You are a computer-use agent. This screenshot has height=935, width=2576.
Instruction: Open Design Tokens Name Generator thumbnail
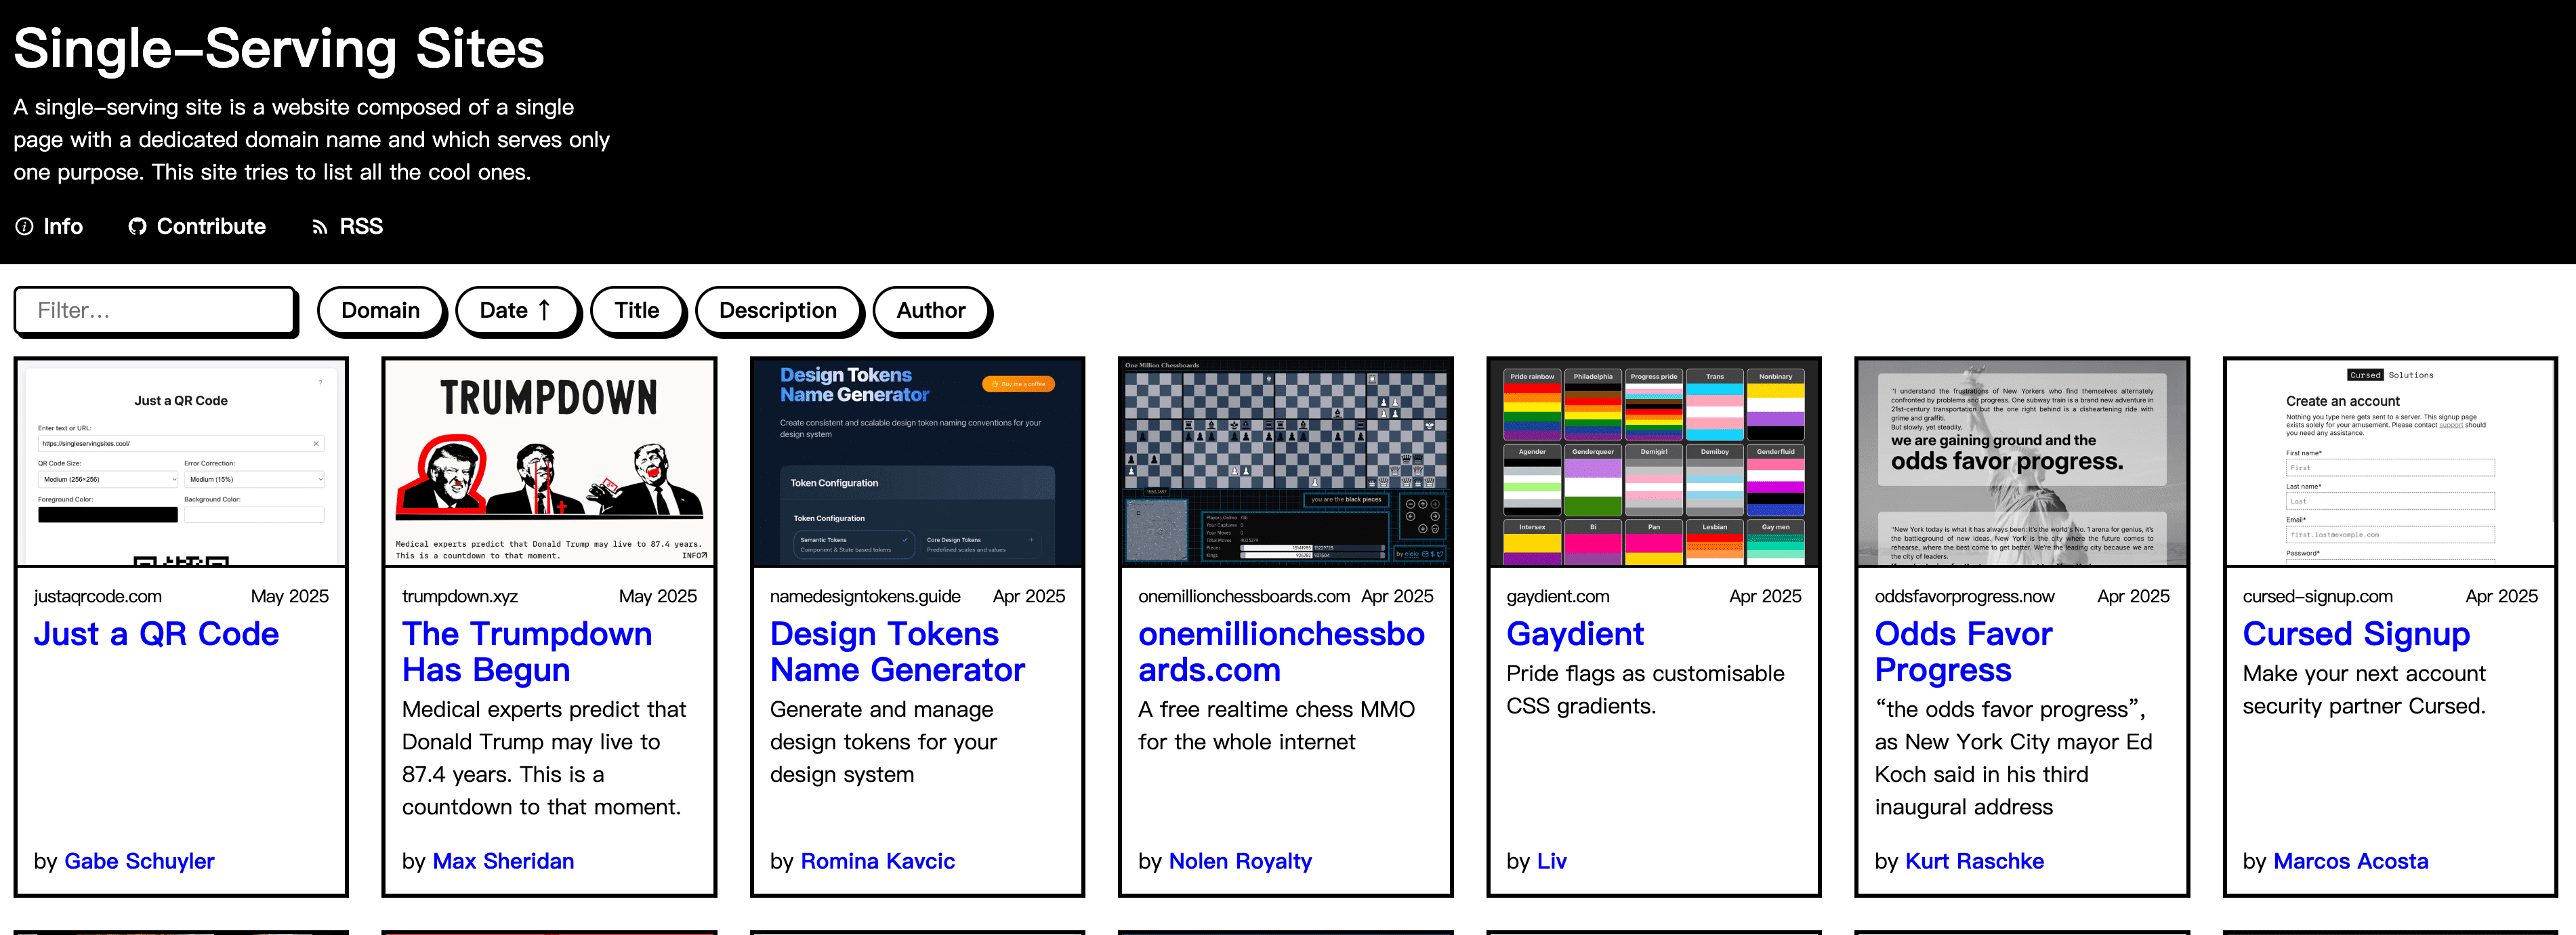[917, 463]
